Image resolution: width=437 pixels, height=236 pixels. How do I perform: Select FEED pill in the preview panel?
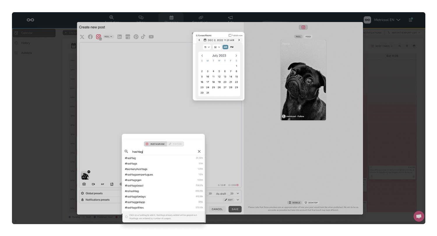(308, 37)
